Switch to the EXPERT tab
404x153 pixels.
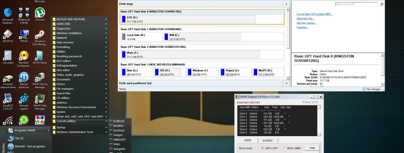tap(268, 140)
